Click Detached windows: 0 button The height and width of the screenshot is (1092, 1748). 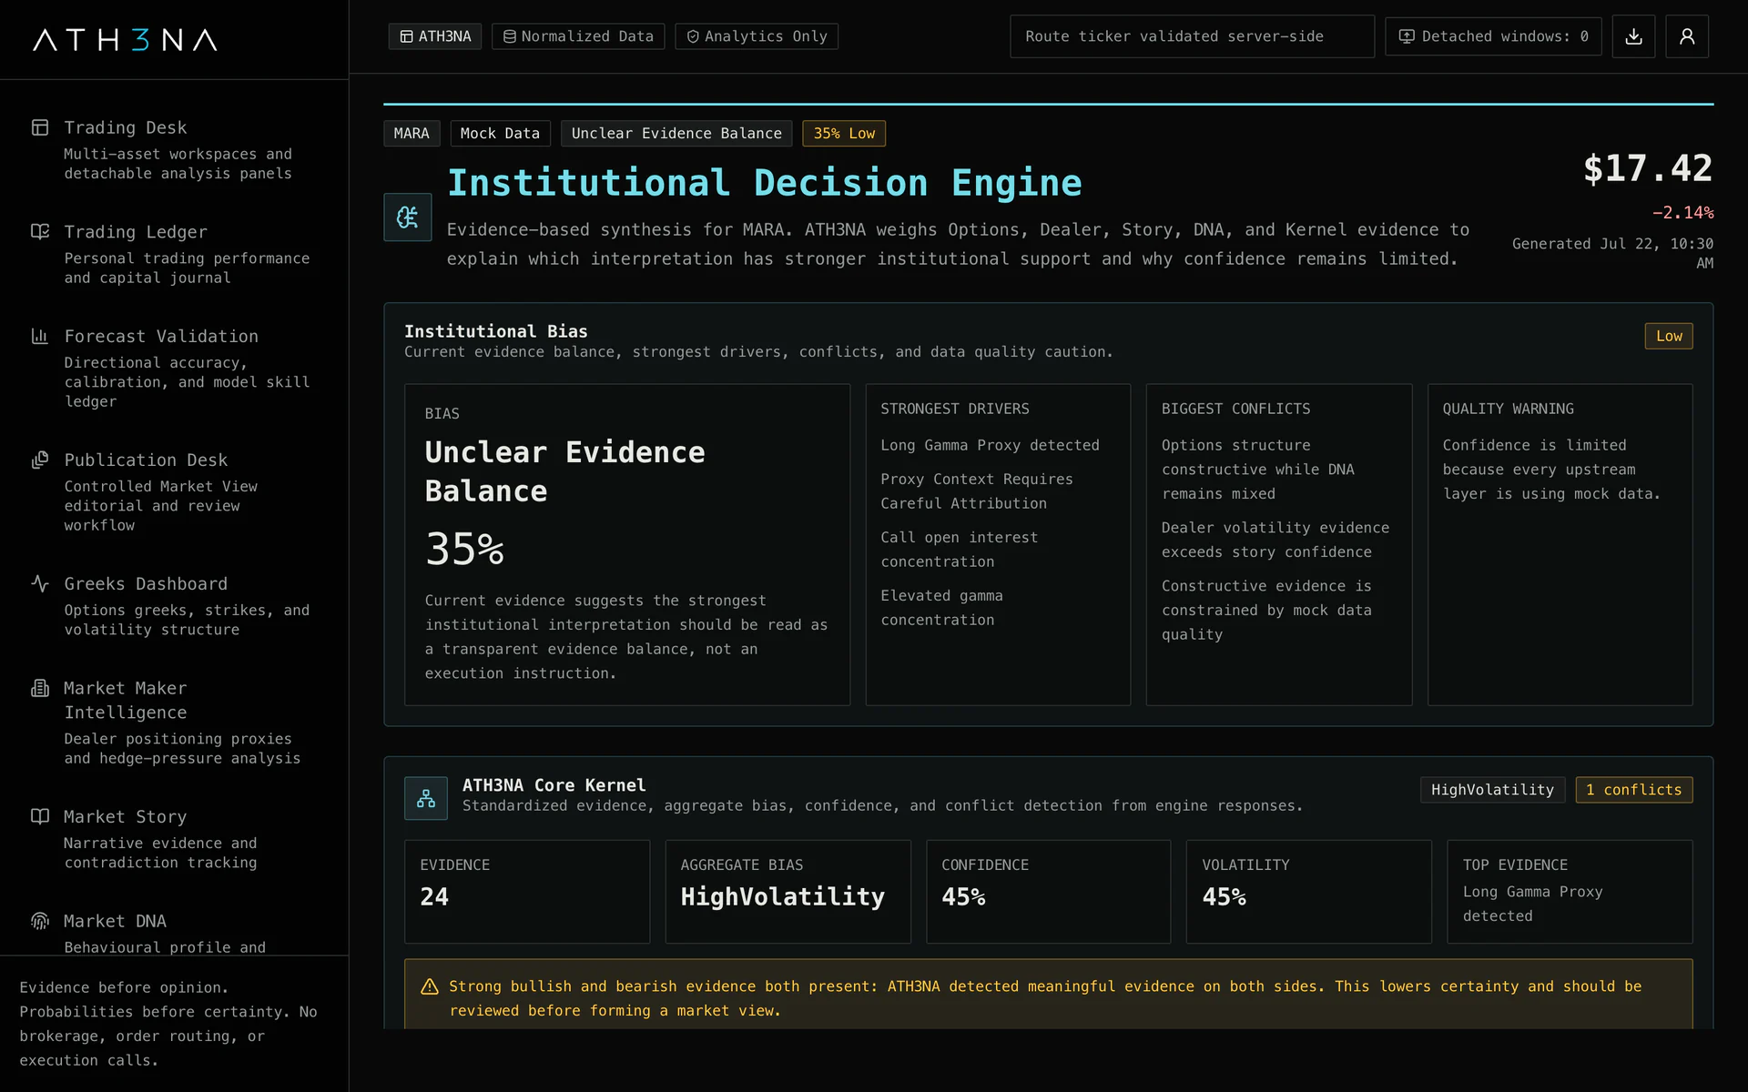coord(1493,36)
